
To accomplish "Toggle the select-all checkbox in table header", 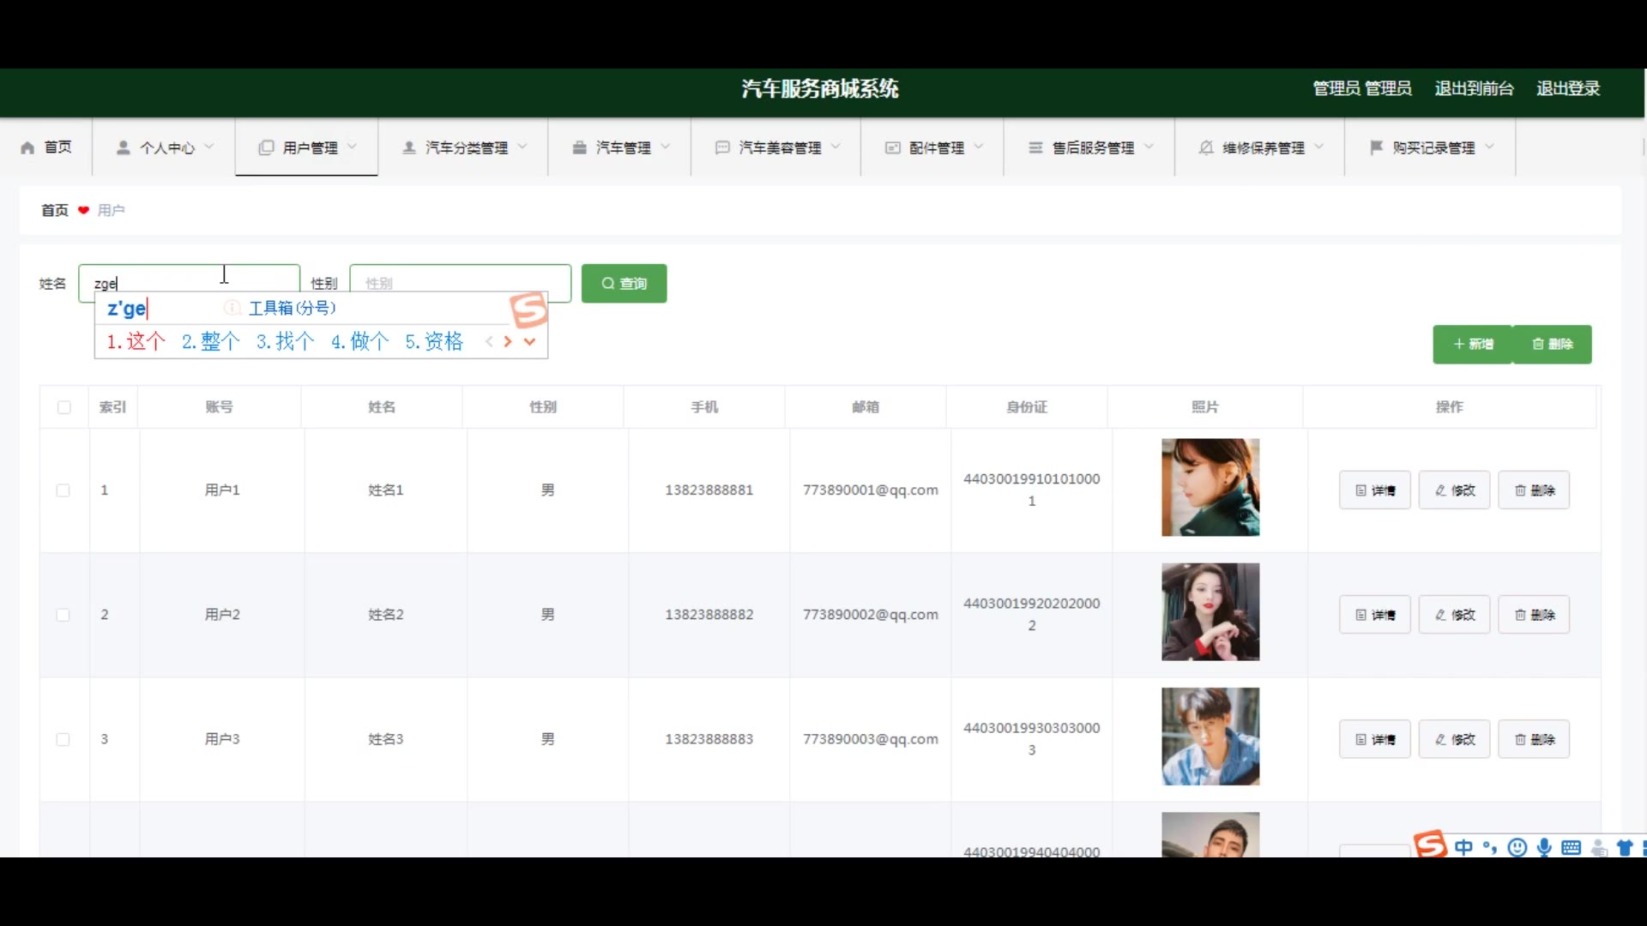I will coord(64,407).
